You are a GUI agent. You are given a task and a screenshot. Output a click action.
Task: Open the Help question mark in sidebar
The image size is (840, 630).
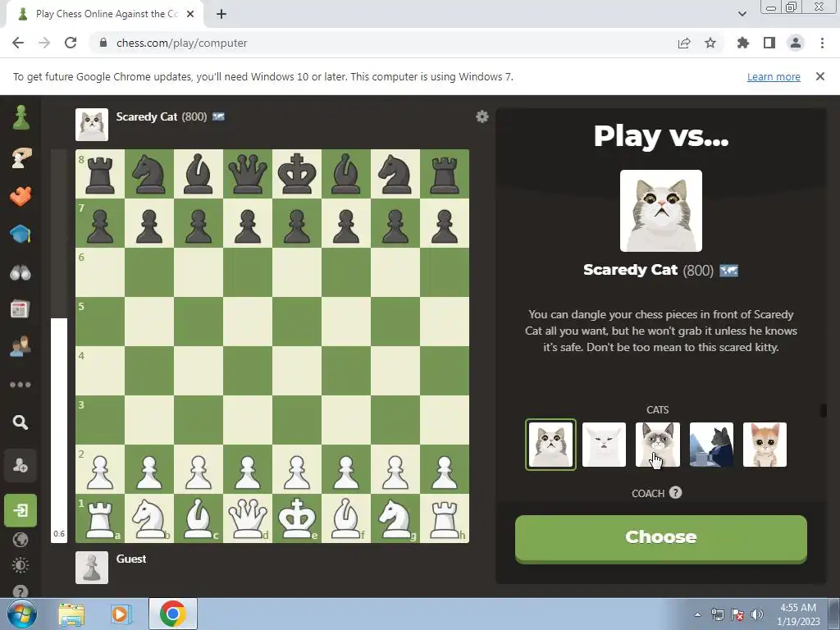coord(21,591)
